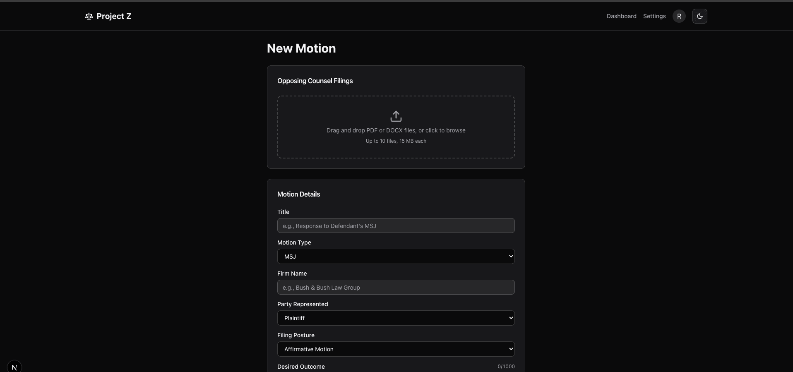Open the R user avatar menu
Image resolution: width=793 pixels, height=372 pixels.
point(679,16)
